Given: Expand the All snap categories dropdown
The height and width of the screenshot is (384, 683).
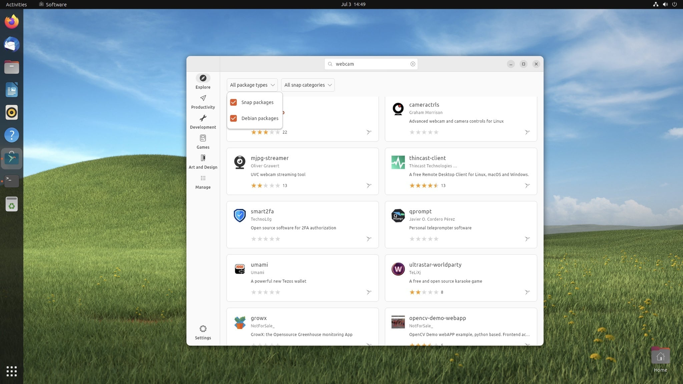Looking at the screenshot, I should pyautogui.click(x=308, y=85).
